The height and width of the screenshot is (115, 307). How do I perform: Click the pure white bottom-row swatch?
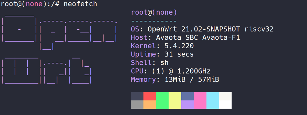pos(225,105)
